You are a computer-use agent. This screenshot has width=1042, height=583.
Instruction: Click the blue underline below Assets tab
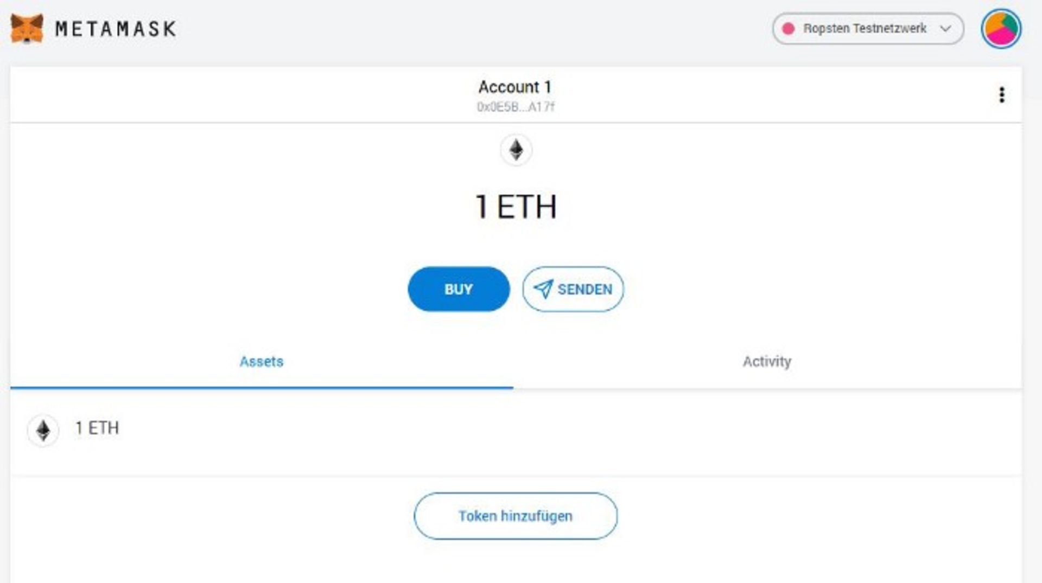pos(261,387)
